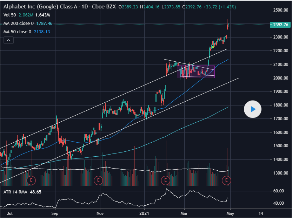Collapse the indicator legend with the chevron button
The width and height of the screenshot is (292, 218).
[x=8, y=40]
